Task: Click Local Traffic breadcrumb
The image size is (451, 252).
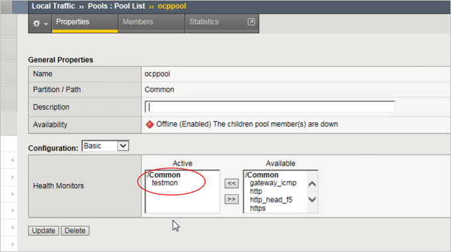Action: point(53,6)
